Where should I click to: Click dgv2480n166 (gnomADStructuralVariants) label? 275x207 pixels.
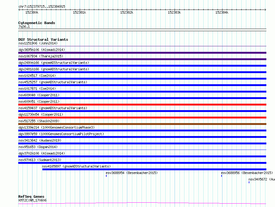(54, 63)
